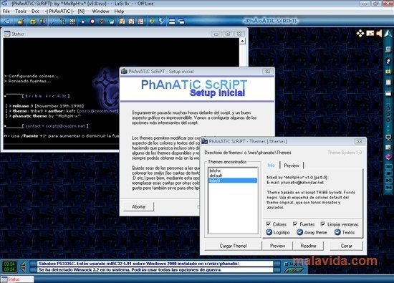Viewport: 394px width, 283px height.
Task: Click the Cerrar button
Action: click(346, 246)
